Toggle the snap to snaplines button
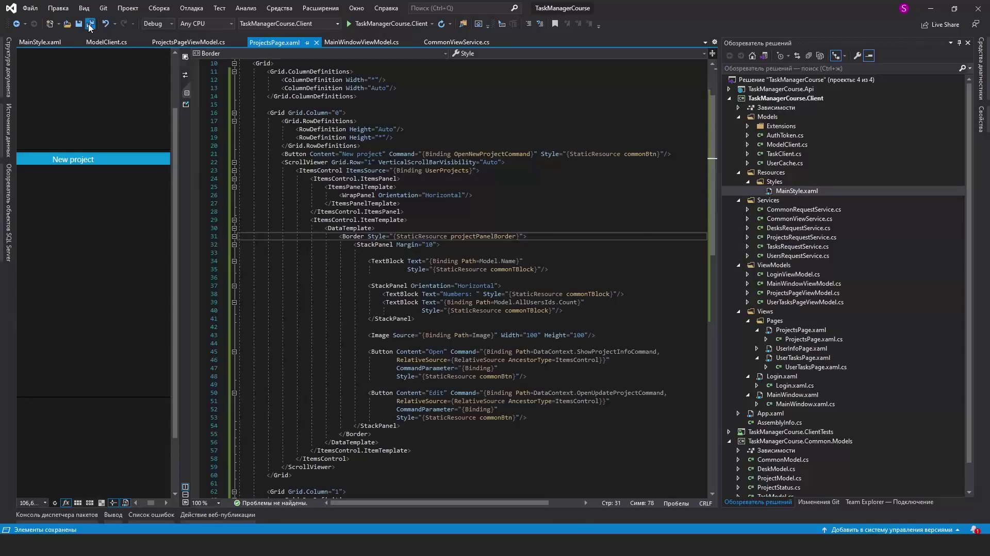 [113, 503]
